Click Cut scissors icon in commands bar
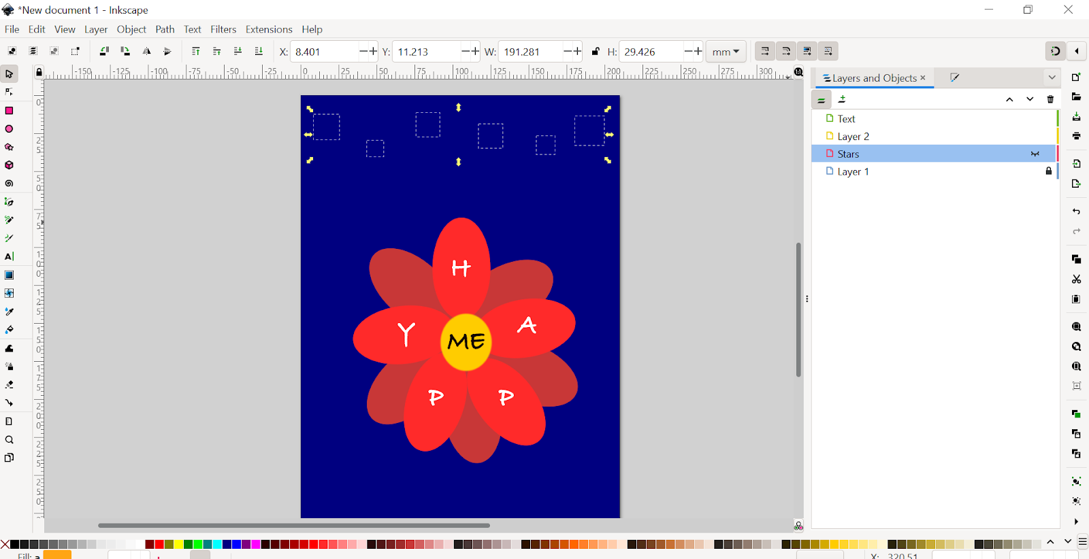 [x=1076, y=279]
